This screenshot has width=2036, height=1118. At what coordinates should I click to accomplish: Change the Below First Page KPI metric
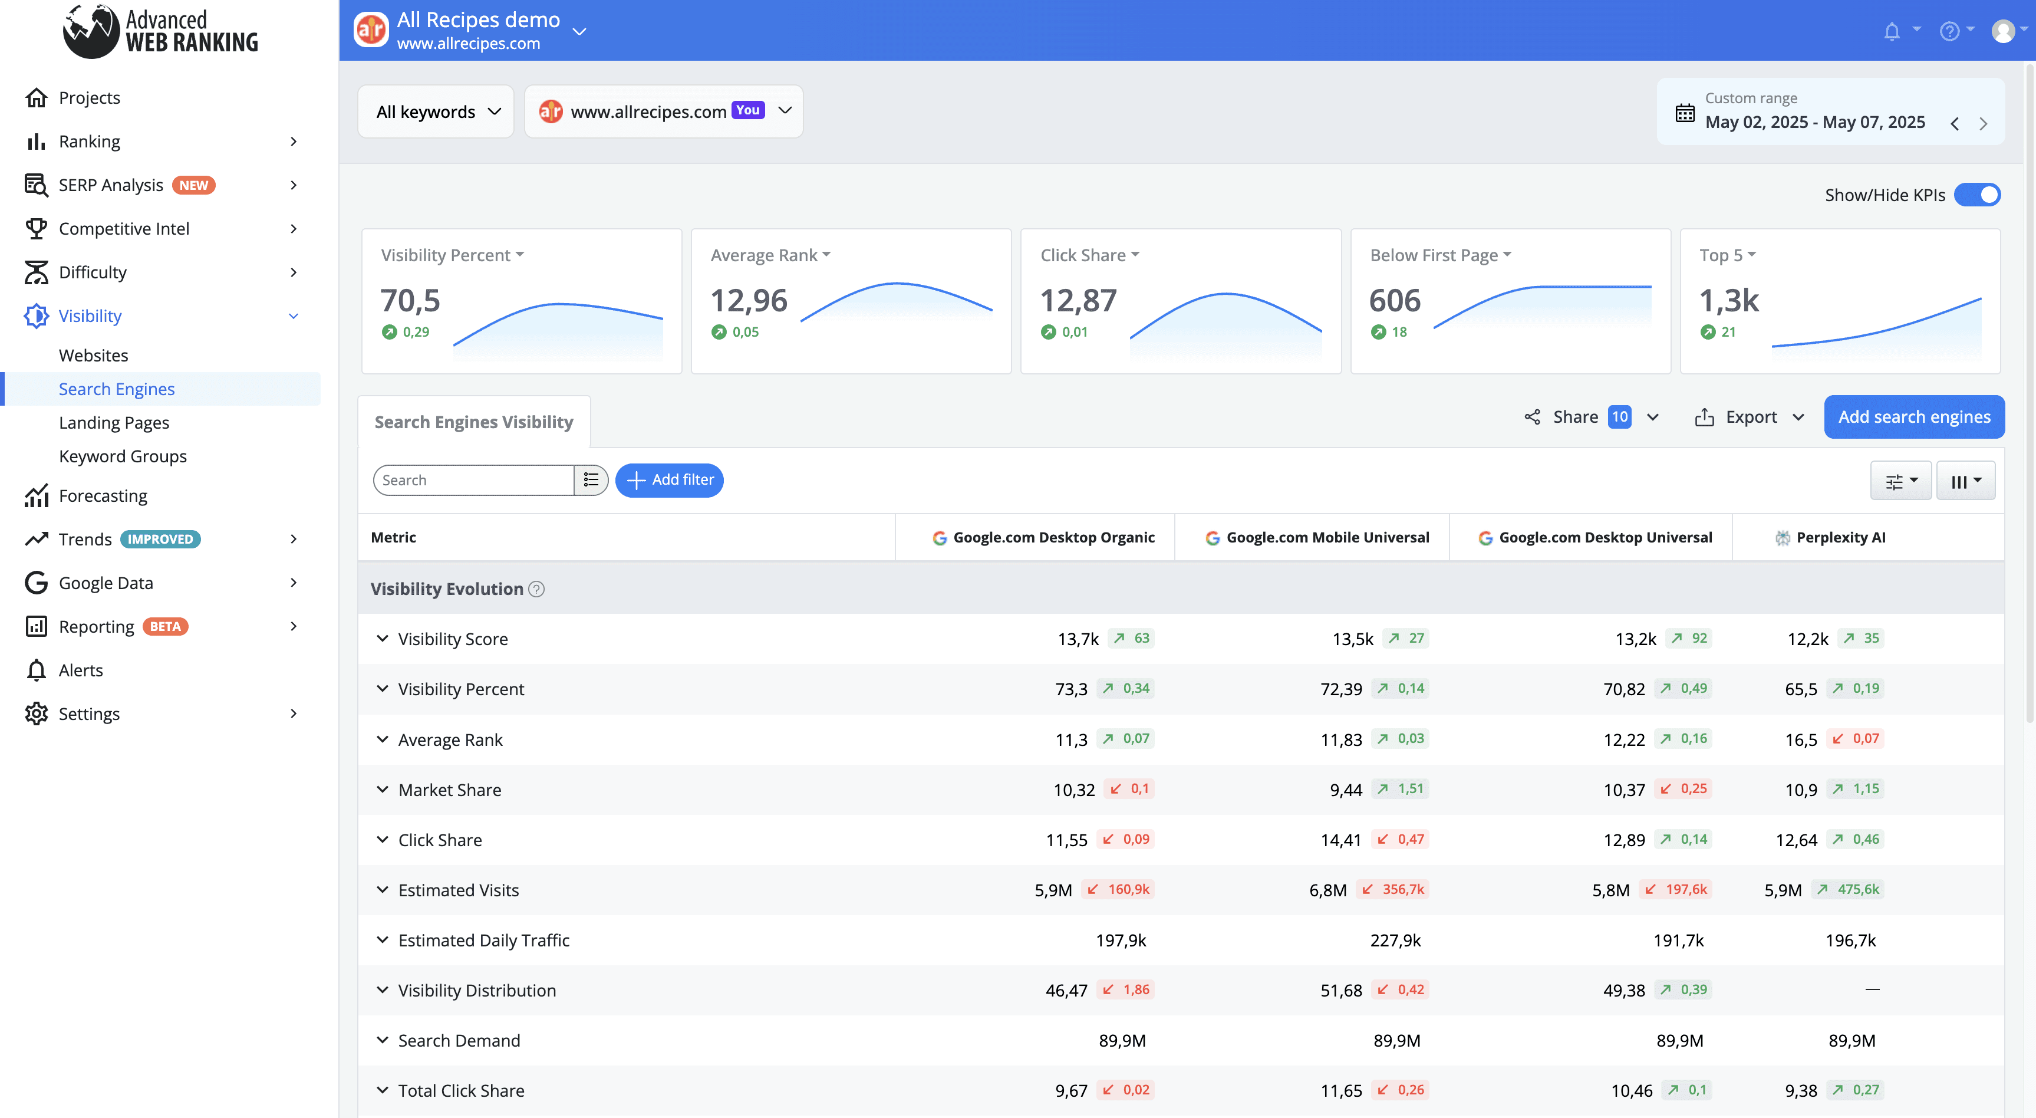pyautogui.click(x=1440, y=255)
